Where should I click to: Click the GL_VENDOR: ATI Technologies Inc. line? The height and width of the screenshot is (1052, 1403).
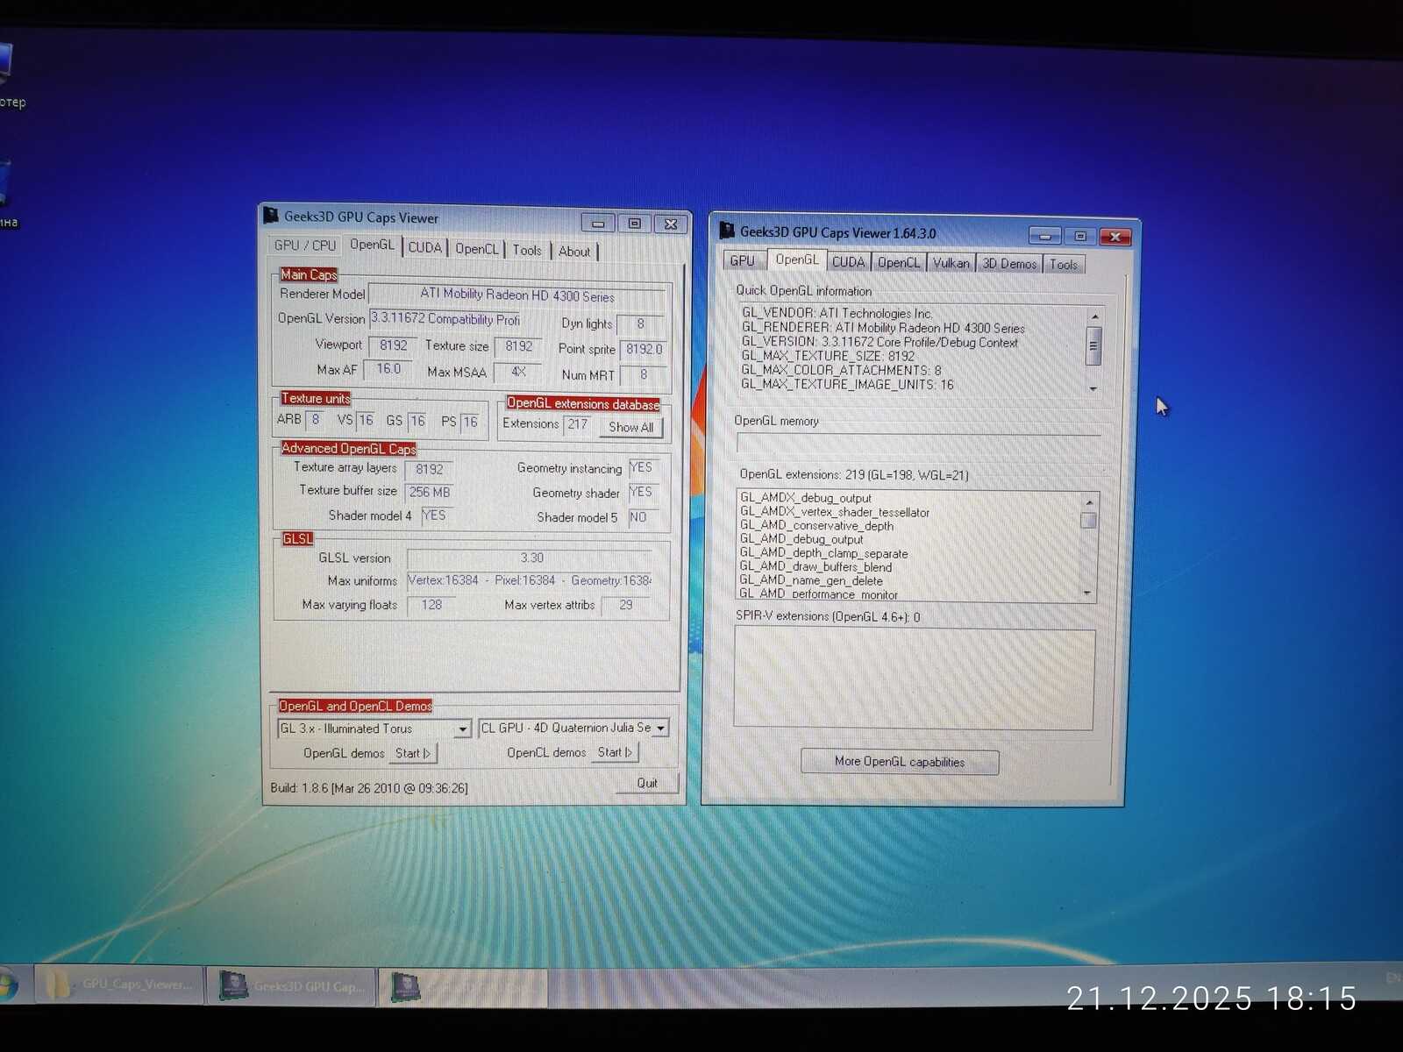pos(837,313)
